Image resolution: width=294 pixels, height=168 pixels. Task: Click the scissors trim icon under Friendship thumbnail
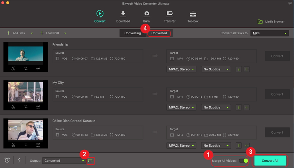[x=13, y=69]
